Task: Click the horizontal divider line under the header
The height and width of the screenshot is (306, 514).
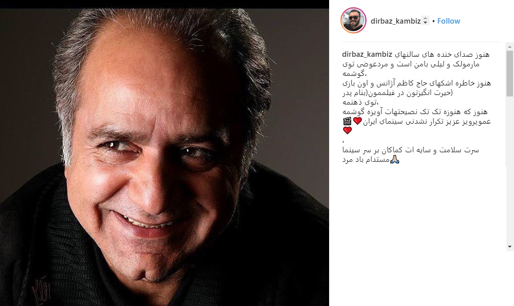Action: [421, 42]
